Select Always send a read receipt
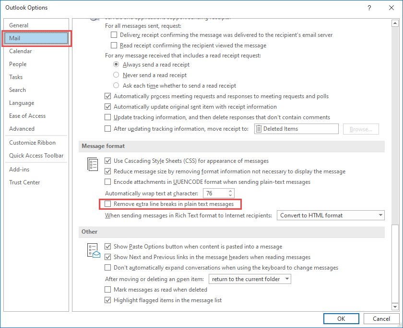The height and width of the screenshot is (328, 403). click(x=116, y=64)
